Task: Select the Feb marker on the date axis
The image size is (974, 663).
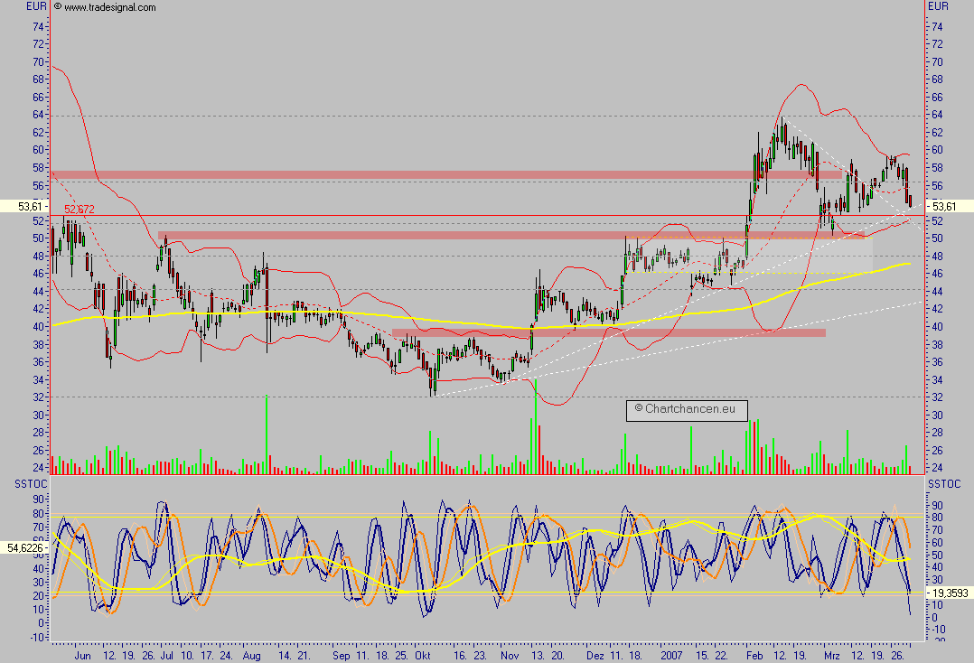Action: tap(754, 653)
